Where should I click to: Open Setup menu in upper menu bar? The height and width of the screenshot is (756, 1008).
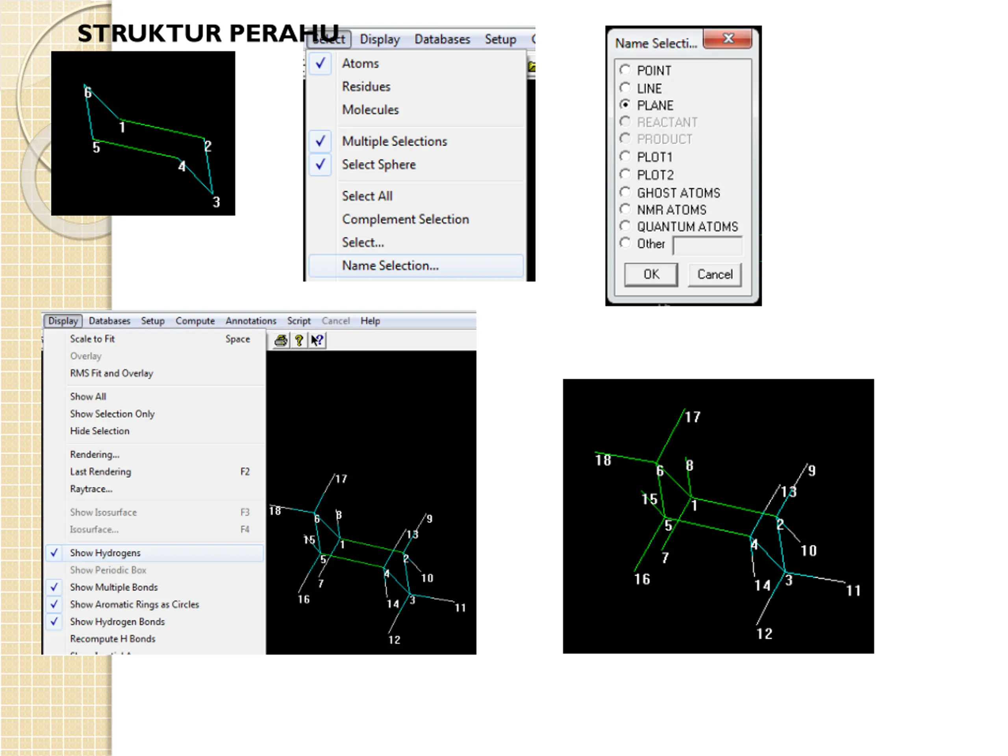pyautogui.click(x=500, y=40)
